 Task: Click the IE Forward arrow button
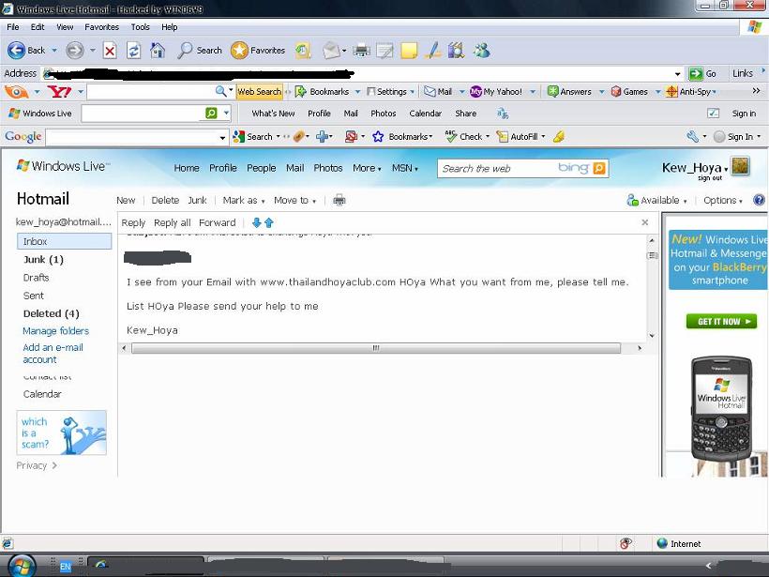(74, 50)
